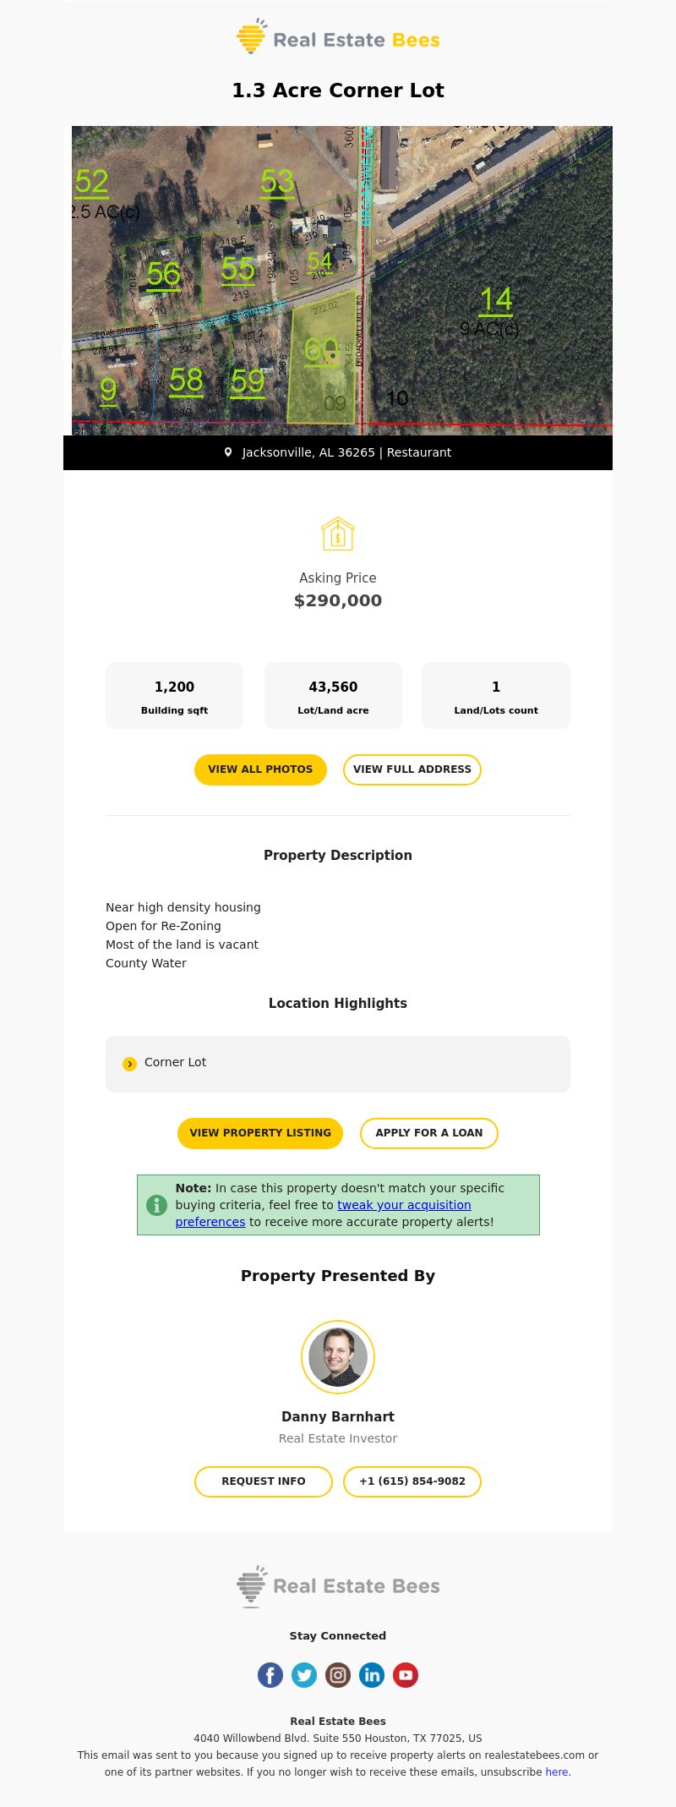Viewport: 676px width, 1807px height.
Task: Open View Property Listing
Action: pyautogui.click(x=260, y=1133)
